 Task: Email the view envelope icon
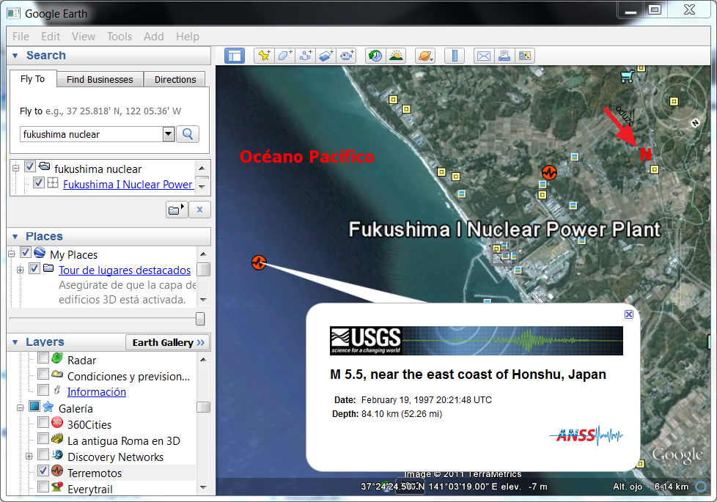pyautogui.click(x=483, y=56)
